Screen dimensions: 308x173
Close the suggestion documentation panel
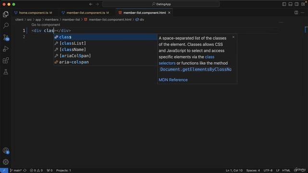click(233, 37)
